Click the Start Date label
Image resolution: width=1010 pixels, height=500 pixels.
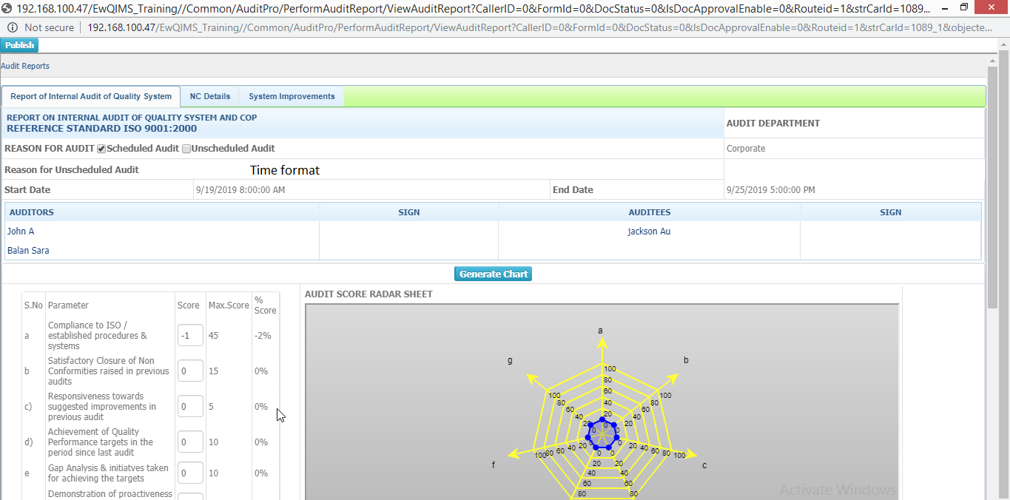[27, 190]
